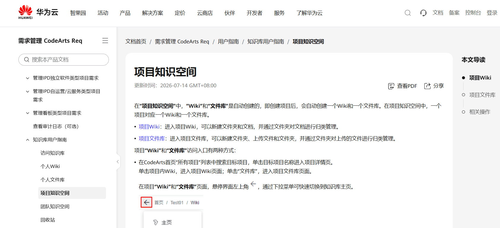This screenshot has width=500, height=228.
Task: Click the 分享 share icon
Action: pos(427,86)
